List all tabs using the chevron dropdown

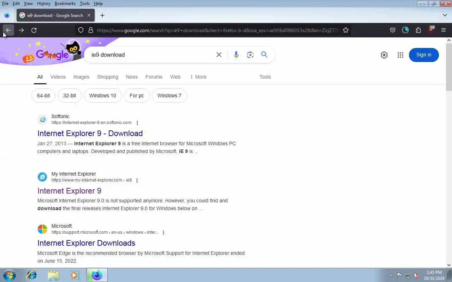pyautogui.click(x=445, y=15)
